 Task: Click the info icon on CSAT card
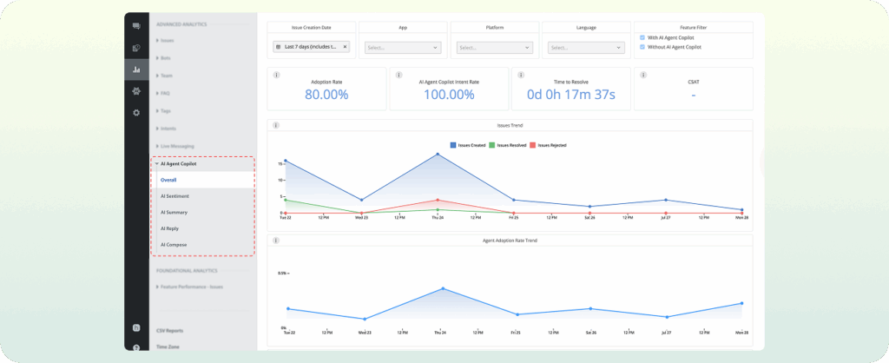click(x=643, y=75)
